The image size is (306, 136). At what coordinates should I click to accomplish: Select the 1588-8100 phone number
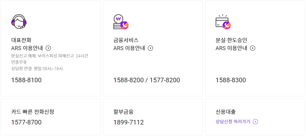26,80
